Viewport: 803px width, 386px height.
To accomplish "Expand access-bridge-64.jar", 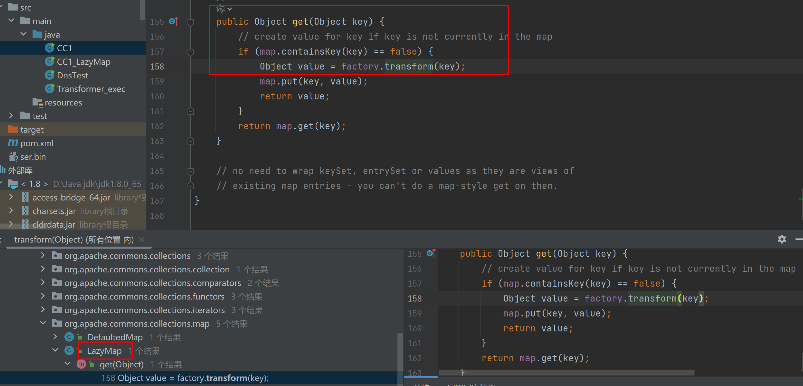I will 11,197.
